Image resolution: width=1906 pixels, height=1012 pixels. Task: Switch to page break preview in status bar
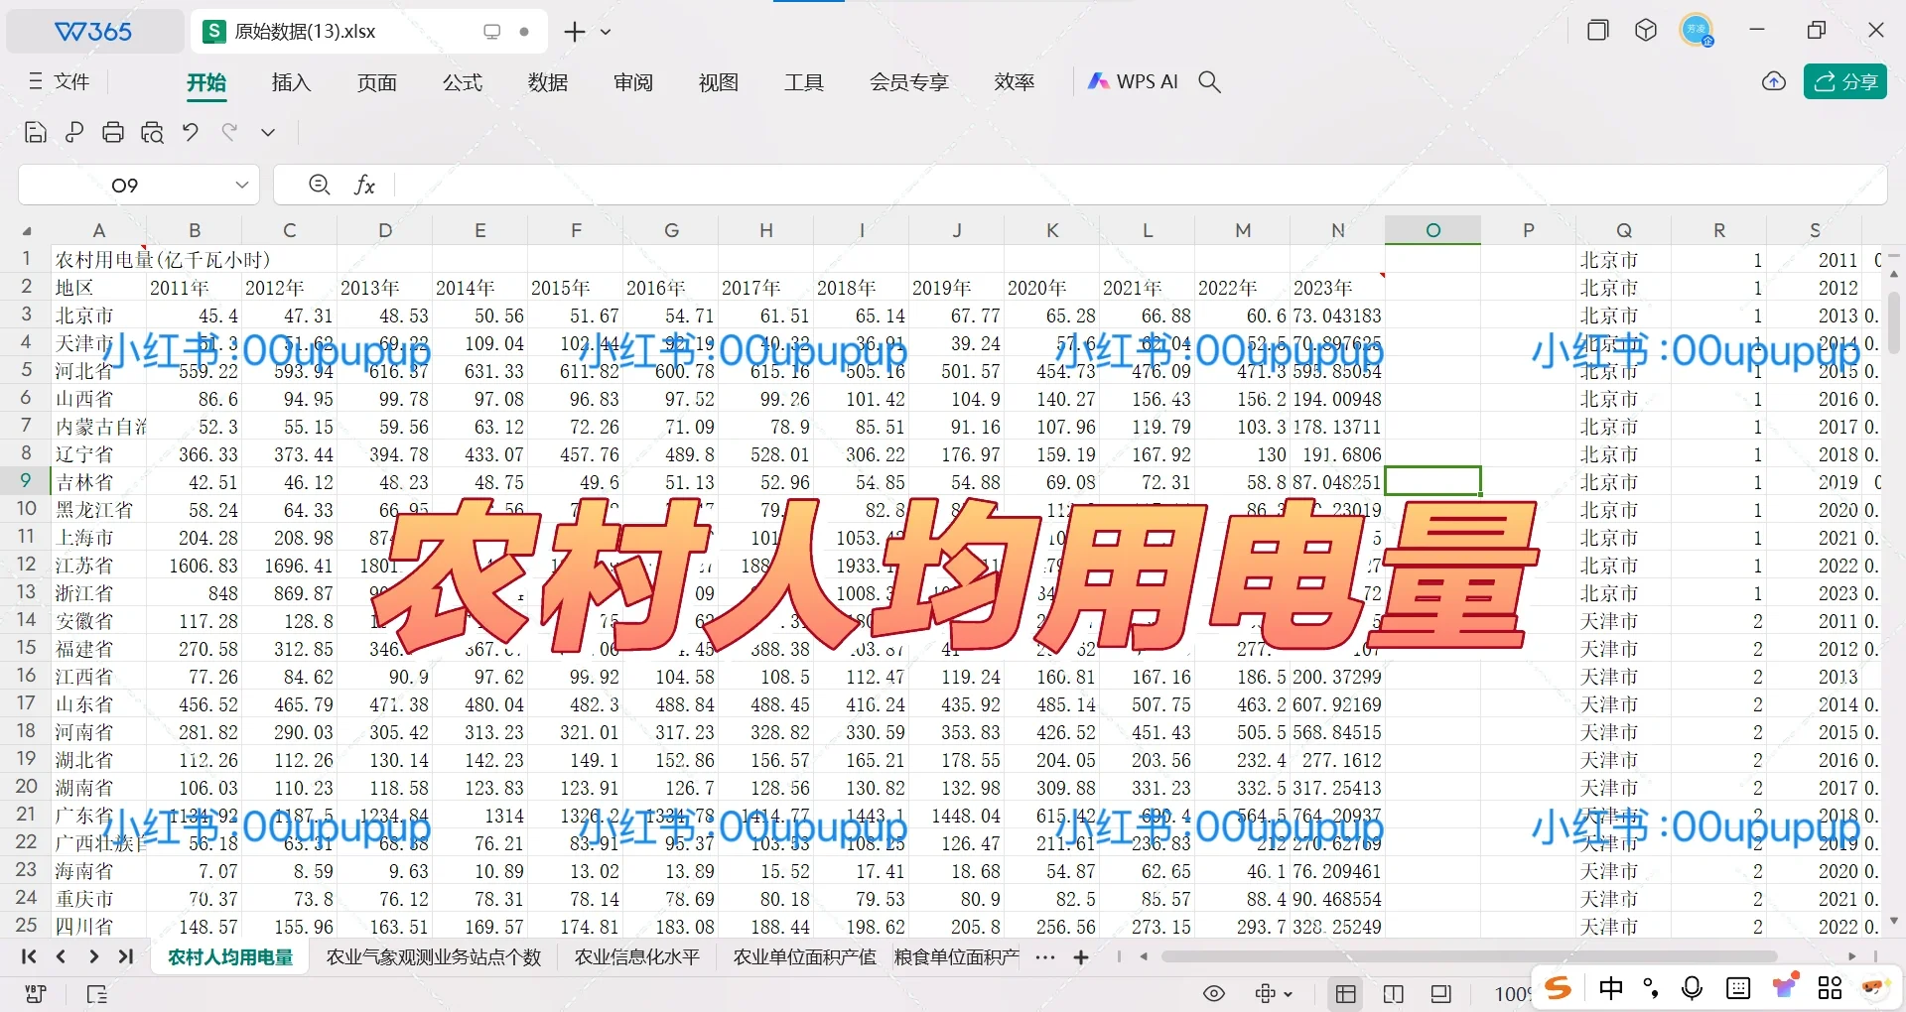point(1441,994)
